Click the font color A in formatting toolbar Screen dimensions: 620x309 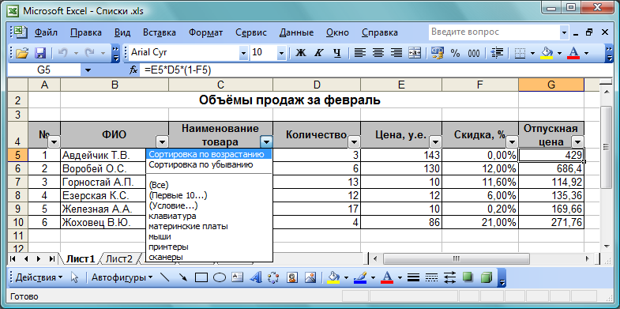pos(573,53)
